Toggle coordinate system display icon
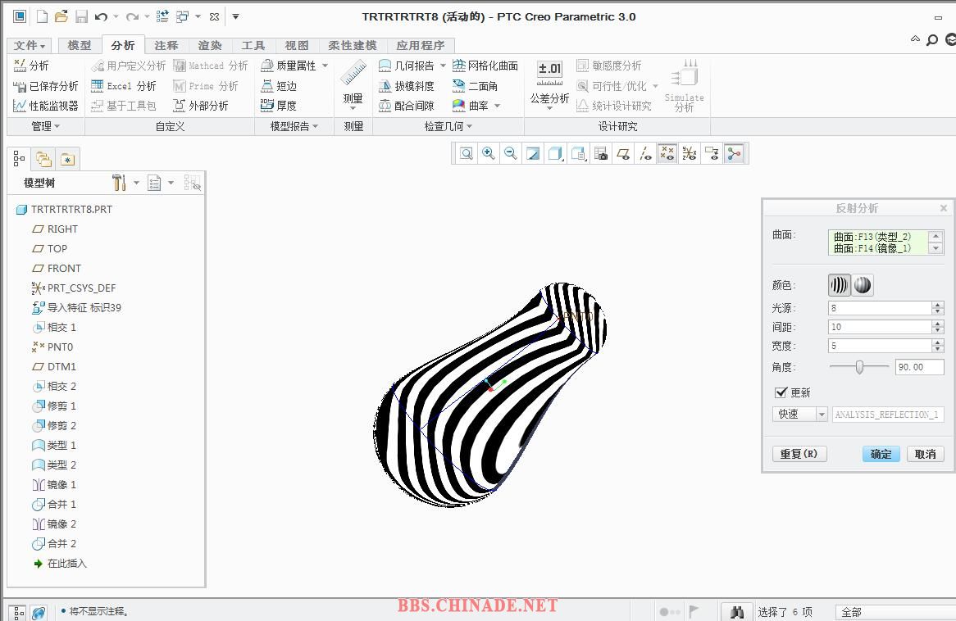Viewport: 956px width, 621px height. [x=690, y=153]
